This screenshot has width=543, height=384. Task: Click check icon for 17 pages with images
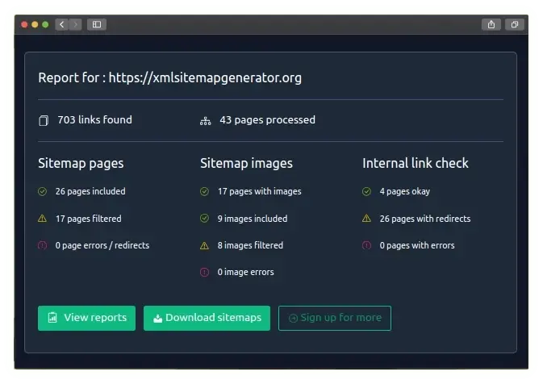[204, 191]
